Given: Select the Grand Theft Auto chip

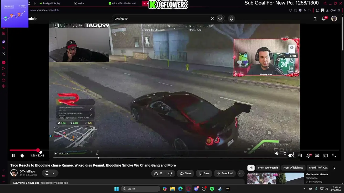Looking at the screenshot, I should click(318, 168).
